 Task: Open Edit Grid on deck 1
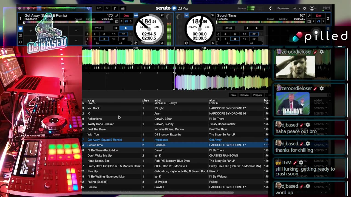coord(91,19)
